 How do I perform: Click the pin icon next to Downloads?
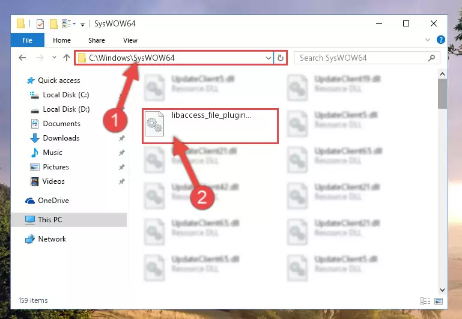click(122, 138)
